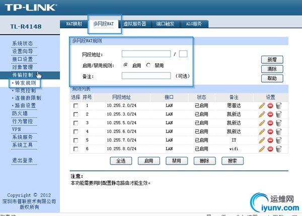Screen dimensions: 302x216
Task: Delete the IT rule trash icon
Action: (x=279, y=140)
